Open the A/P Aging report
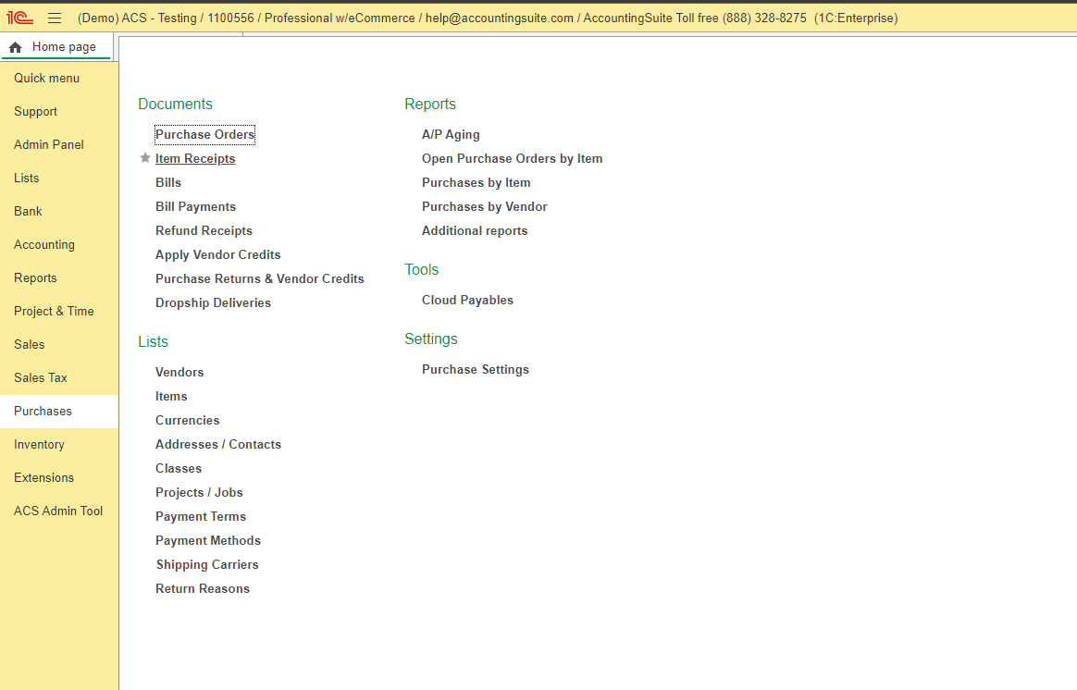The image size is (1077, 690). coord(451,134)
